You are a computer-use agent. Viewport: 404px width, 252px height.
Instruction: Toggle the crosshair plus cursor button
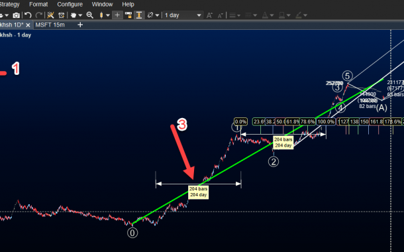117,15
